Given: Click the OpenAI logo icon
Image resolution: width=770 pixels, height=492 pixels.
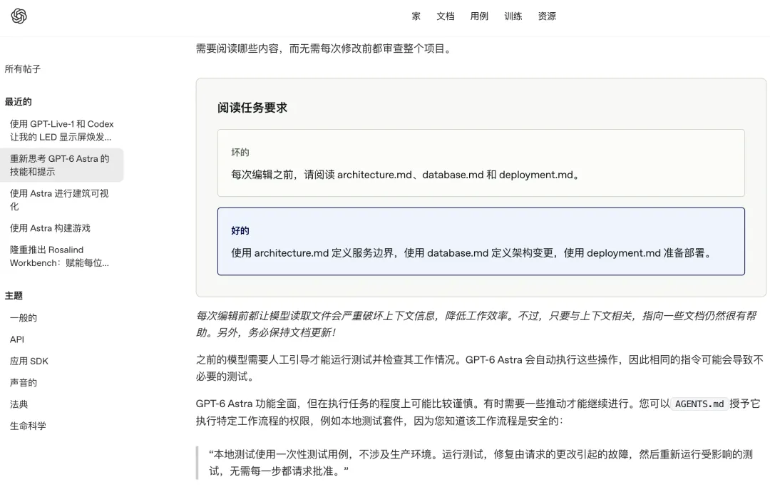Looking at the screenshot, I should click(19, 16).
